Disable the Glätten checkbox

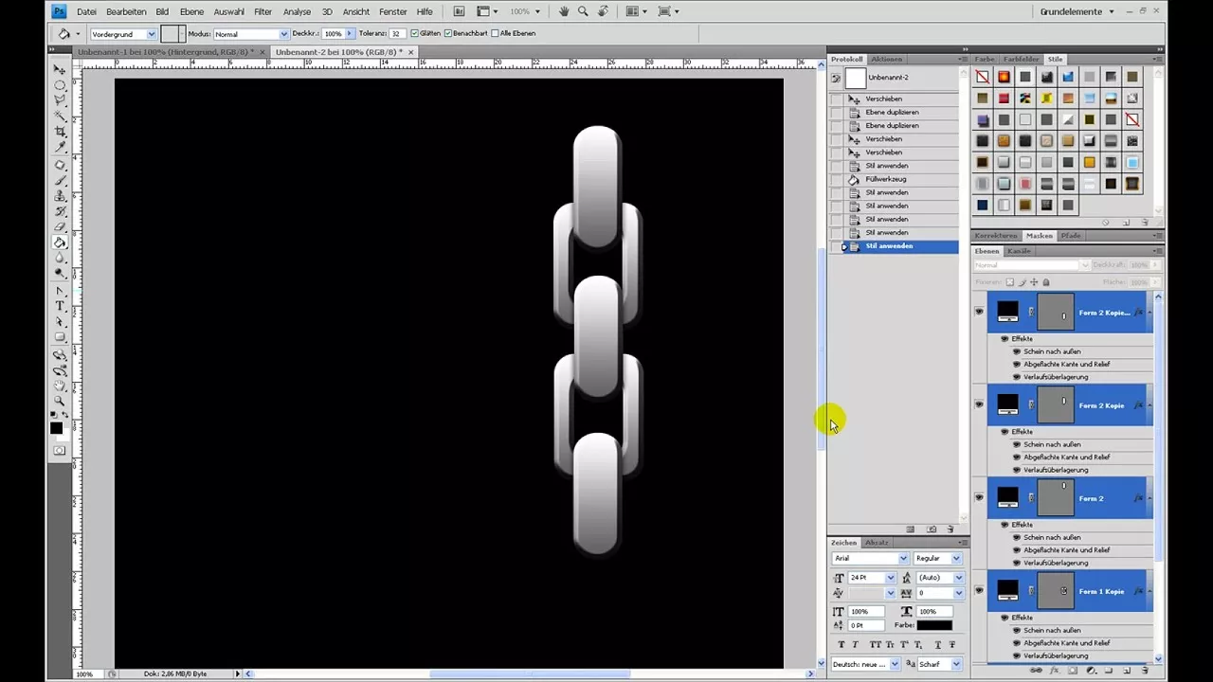pos(413,33)
